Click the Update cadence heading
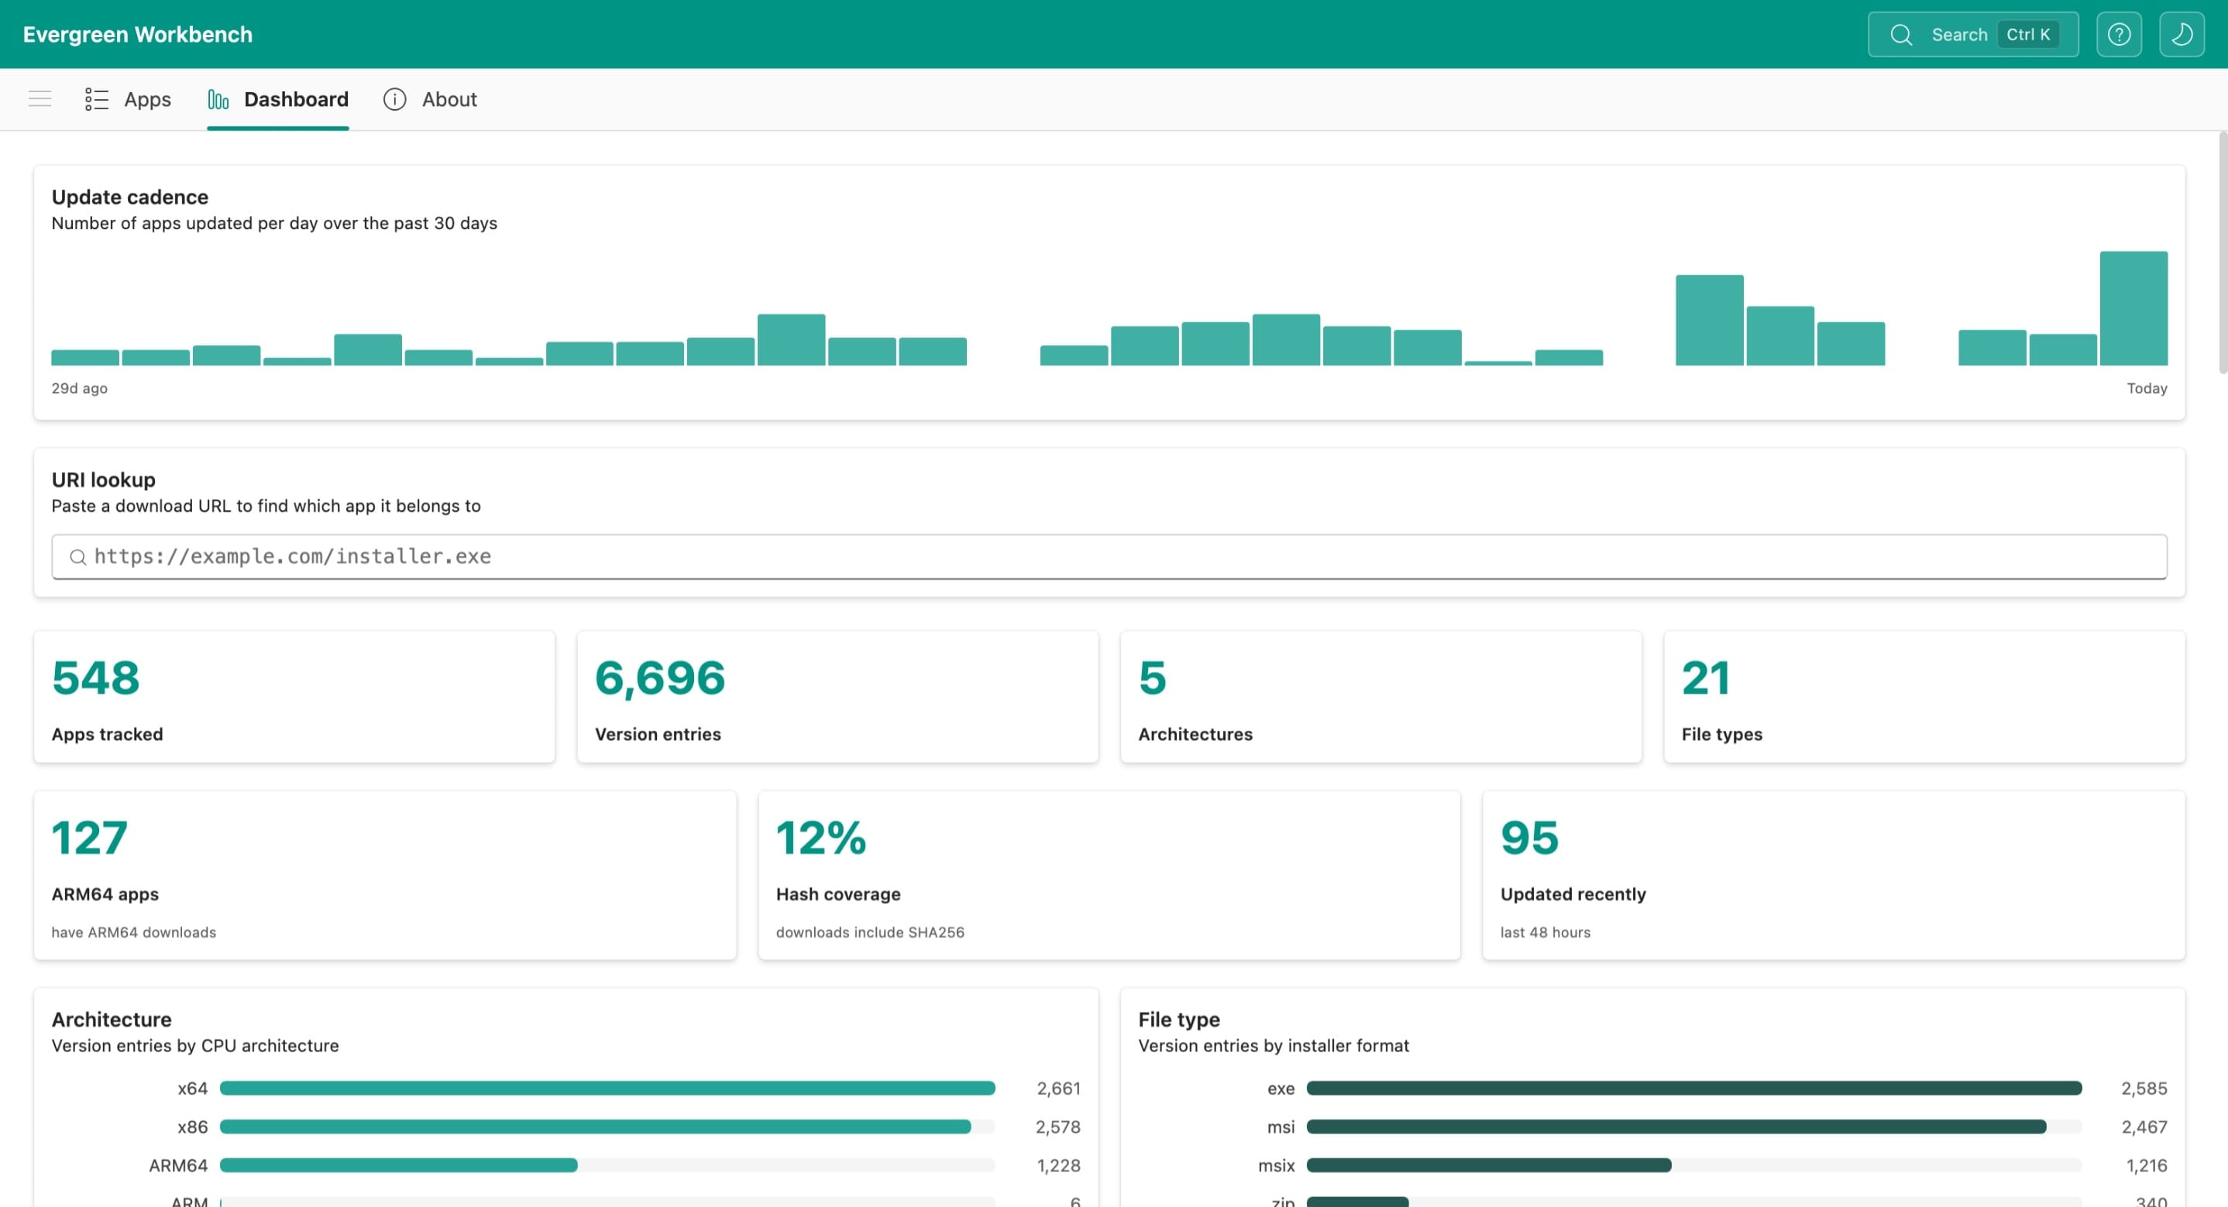 click(129, 197)
